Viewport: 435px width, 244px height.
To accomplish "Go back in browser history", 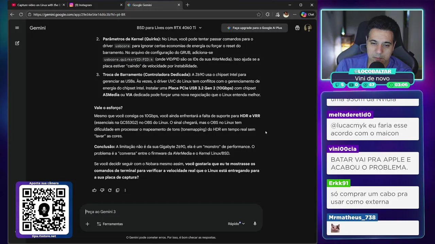I will 12,15.
